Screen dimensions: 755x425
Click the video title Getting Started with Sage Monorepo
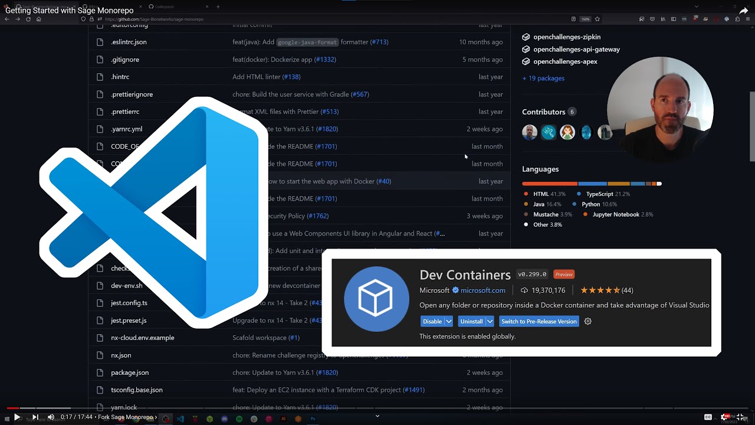(70, 11)
